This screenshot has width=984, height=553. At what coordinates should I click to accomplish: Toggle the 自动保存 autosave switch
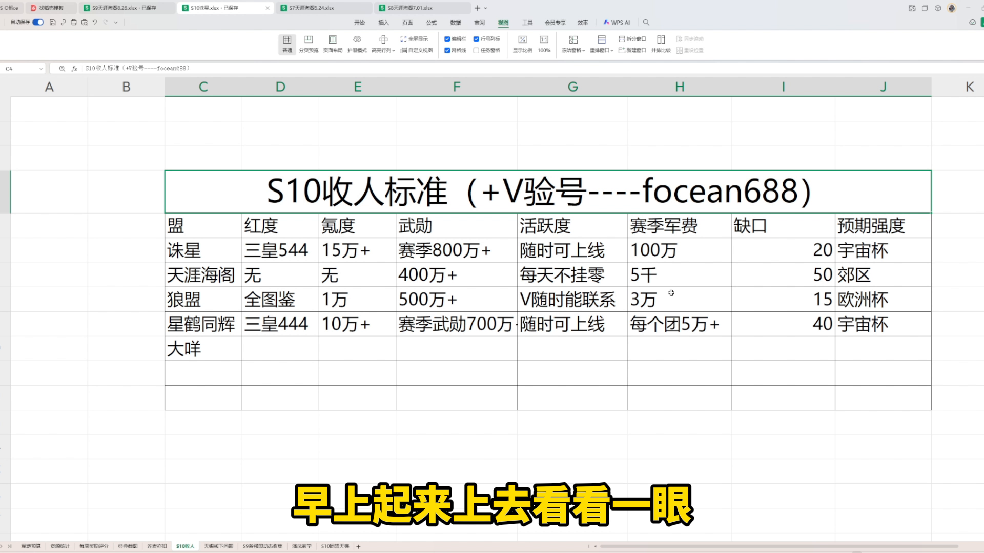click(x=38, y=23)
